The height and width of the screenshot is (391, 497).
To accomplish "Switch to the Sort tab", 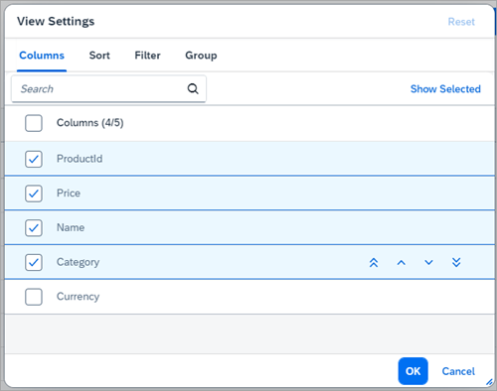I will [x=99, y=56].
